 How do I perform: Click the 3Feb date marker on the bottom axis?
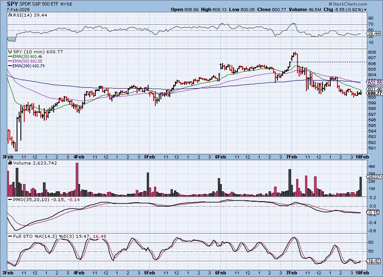(8, 273)
